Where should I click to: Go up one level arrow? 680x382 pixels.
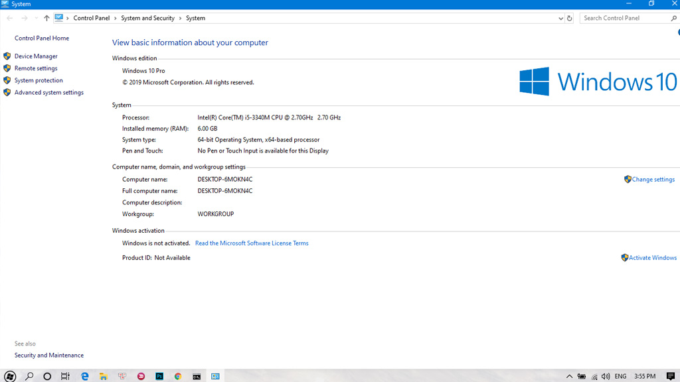[x=46, y=18]
